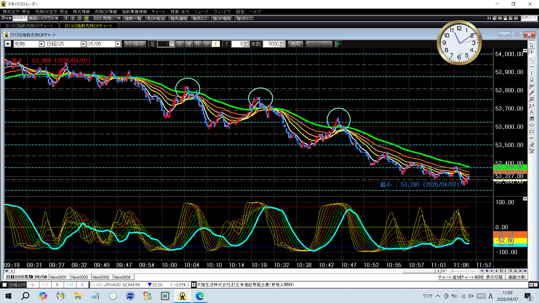Select the trend line drawing tool
This screenshot has height=303, width=539.
pos(532,60)
